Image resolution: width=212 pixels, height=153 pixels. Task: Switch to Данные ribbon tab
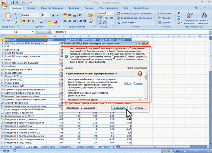89,8
